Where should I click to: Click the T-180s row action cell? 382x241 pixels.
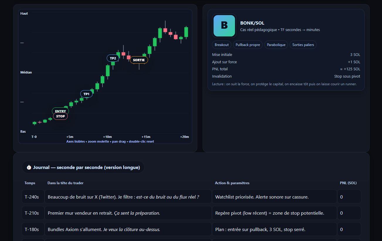[274, 229]
